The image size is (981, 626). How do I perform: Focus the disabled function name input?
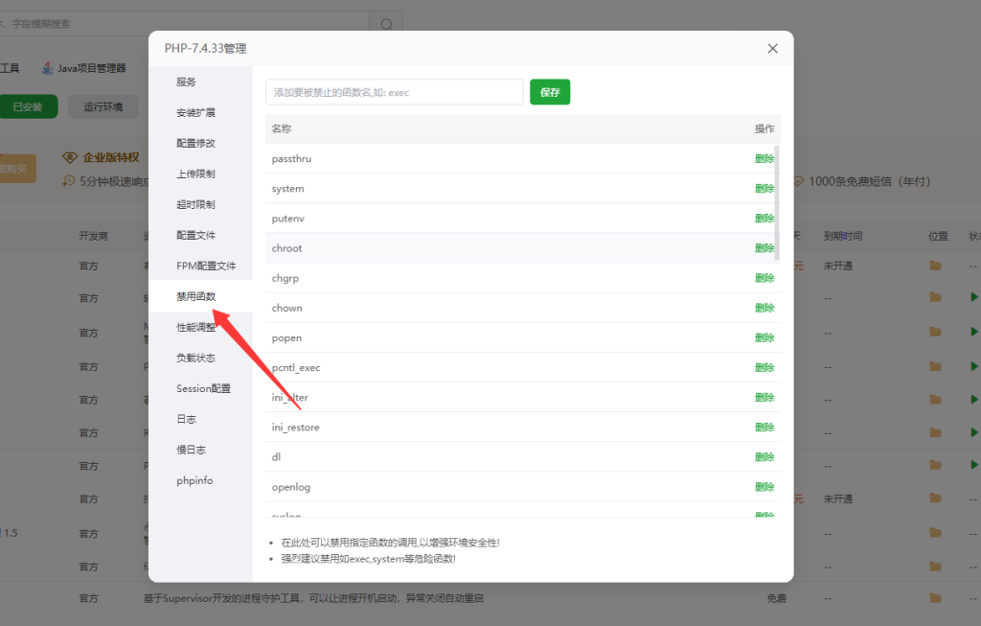pyautogui.click(x=394, y=92)
